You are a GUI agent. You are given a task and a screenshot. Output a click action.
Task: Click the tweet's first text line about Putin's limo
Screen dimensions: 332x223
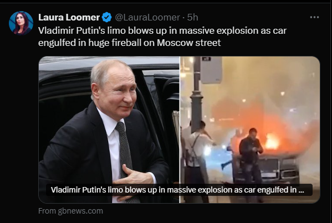click(x=162, y=30)
